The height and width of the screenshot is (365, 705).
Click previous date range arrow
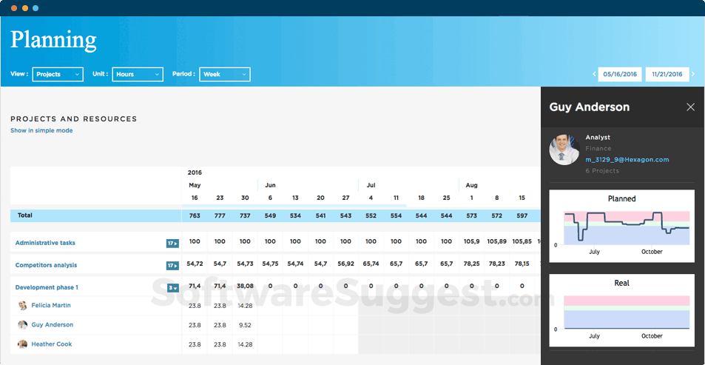point(594,74)
